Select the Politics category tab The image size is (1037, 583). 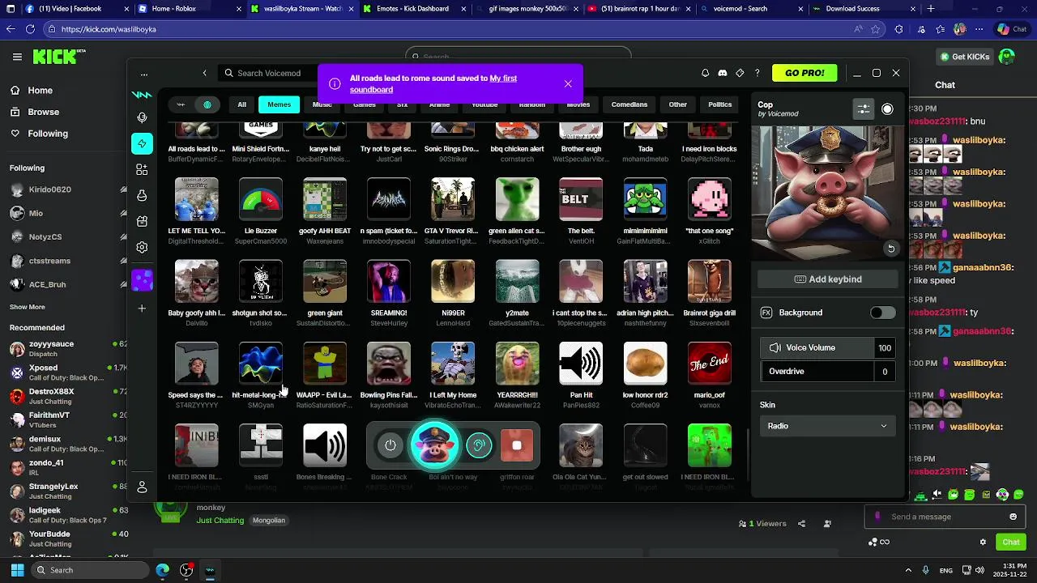(720, 104)
